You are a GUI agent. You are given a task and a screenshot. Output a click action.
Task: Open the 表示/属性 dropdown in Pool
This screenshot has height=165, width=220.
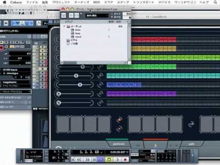(97, 16)
